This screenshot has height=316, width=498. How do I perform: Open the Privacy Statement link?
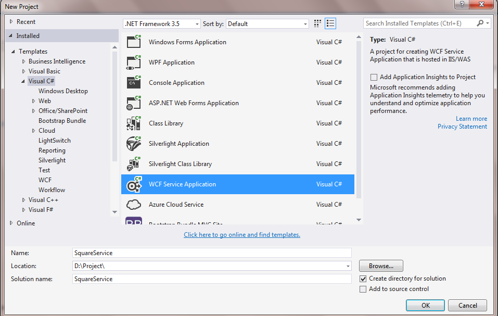(462, 127)
